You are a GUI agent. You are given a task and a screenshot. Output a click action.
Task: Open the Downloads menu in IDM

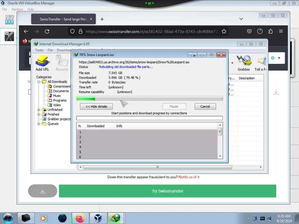[64, 50]
